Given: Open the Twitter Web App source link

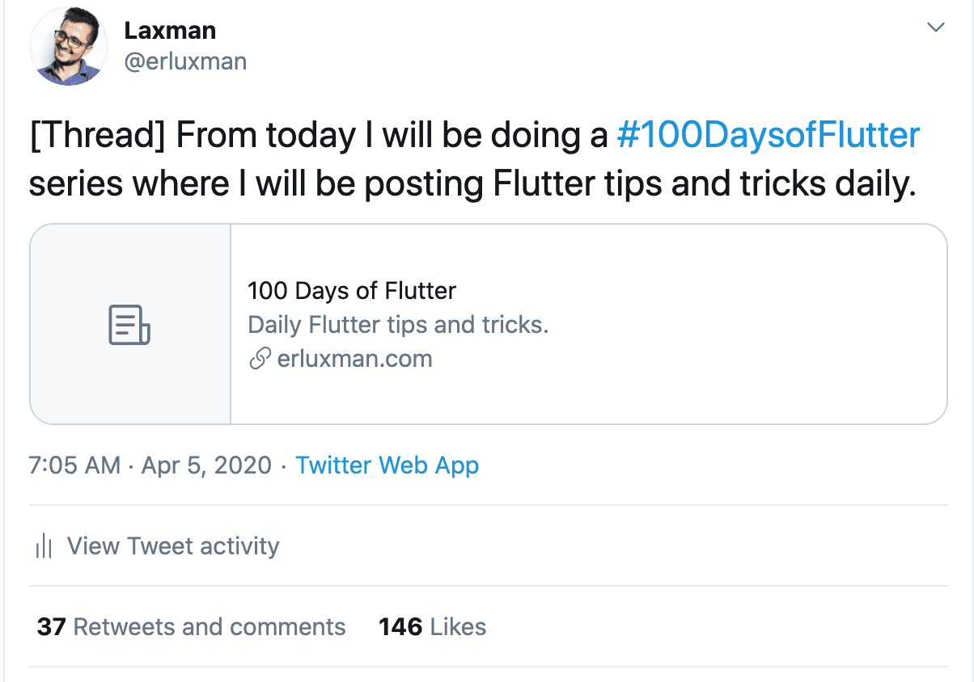Looking at the screenshot, I should click(387, 465).
